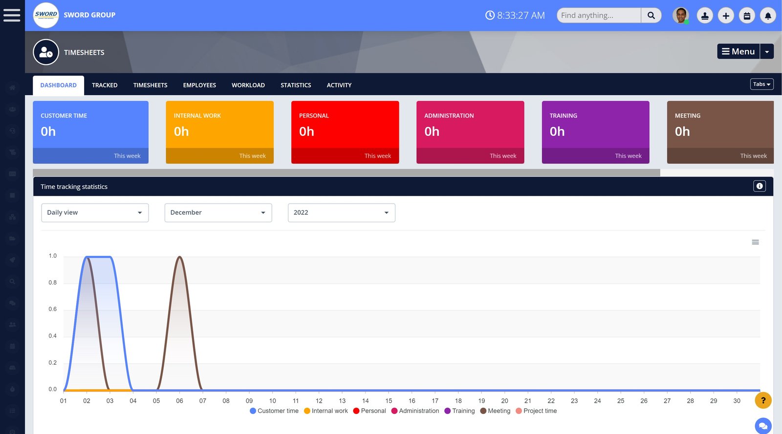Click the search magnifier icon

tap(651, 16)
